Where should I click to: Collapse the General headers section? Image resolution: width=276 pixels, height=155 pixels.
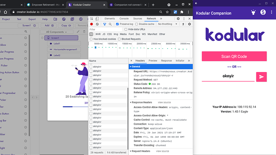click(131, 66)
